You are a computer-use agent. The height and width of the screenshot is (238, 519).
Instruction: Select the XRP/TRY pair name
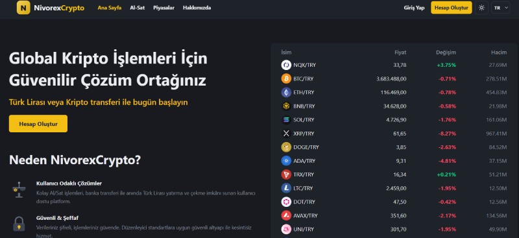[304, 134]
